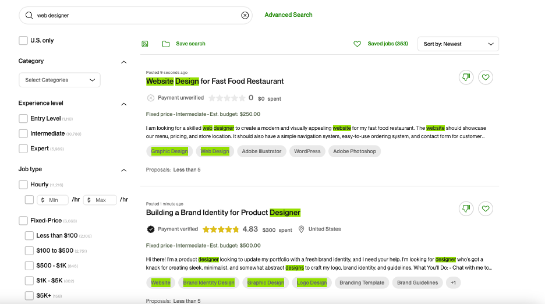Enable the U.S. only checkbox
The width and height of the screenshot is (545, 304).
pos(23,41)
